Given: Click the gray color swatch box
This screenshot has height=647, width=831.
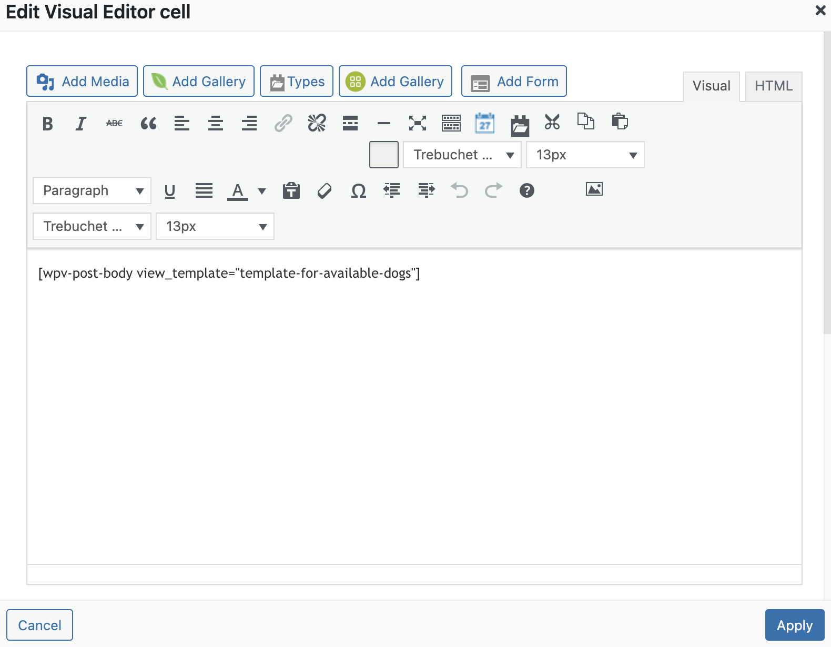Looking at the screenshot, I should pyautogui.click(x=384, y=155).
